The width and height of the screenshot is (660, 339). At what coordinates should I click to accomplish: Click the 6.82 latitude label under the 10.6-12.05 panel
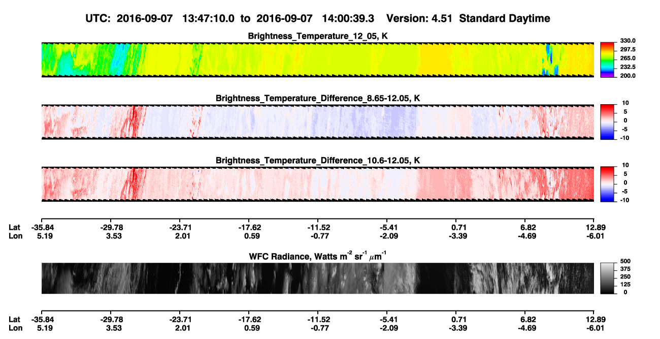(527, 228)
